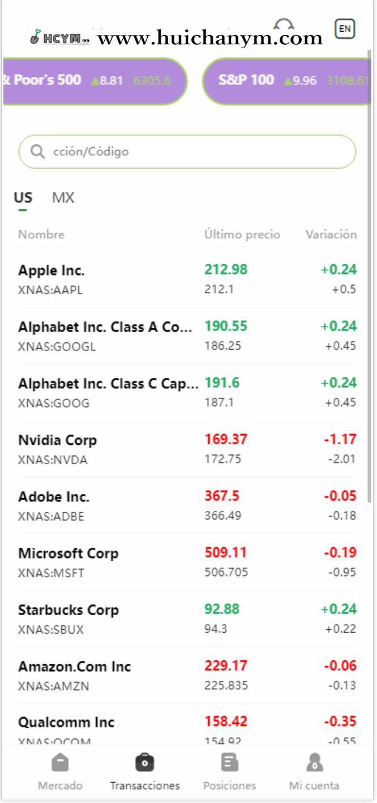Tap the Transacciones briefcase icon

click(x=145, y=763)
